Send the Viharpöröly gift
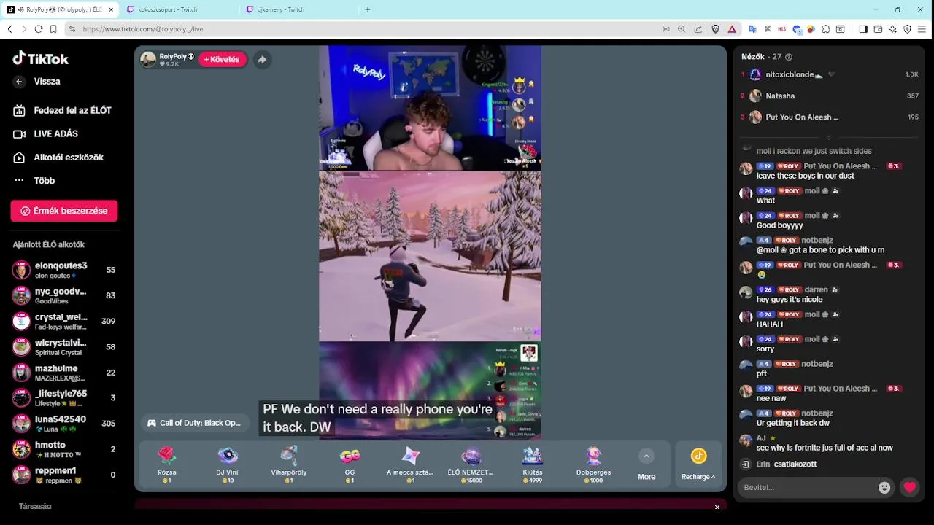 click(289, 464)
